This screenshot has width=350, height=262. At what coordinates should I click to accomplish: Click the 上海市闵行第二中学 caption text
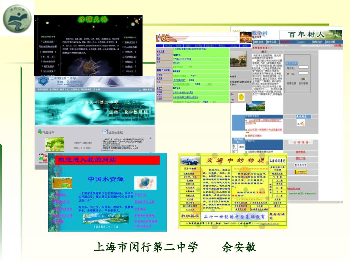coord(146,247)
